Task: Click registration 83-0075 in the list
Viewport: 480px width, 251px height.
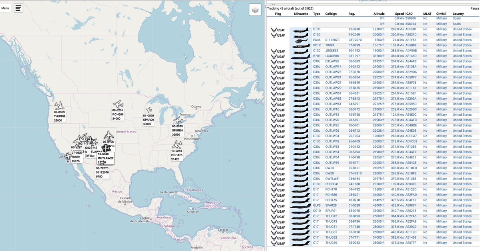Action: [x=354, y=211]
